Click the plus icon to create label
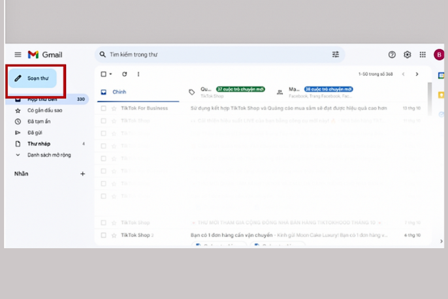Screen dimensions: 448x299 pos(83,174)
